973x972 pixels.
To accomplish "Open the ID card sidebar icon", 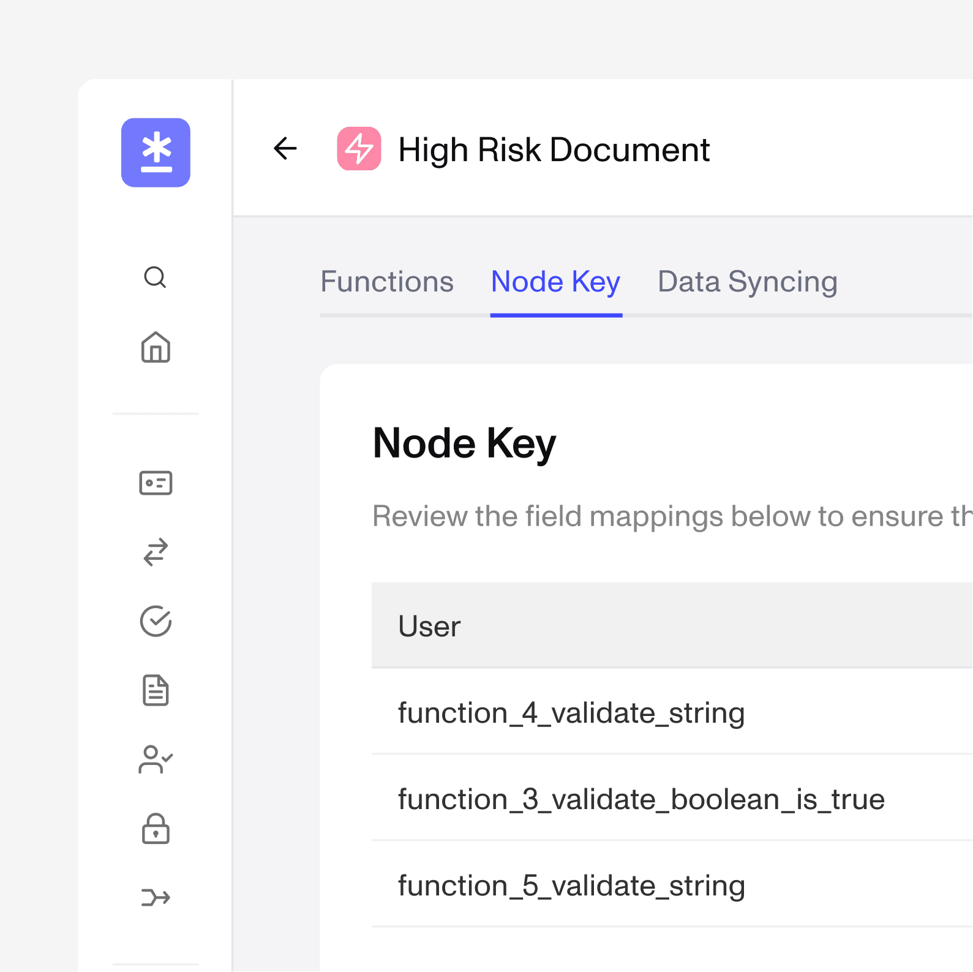I will point(156,483).
